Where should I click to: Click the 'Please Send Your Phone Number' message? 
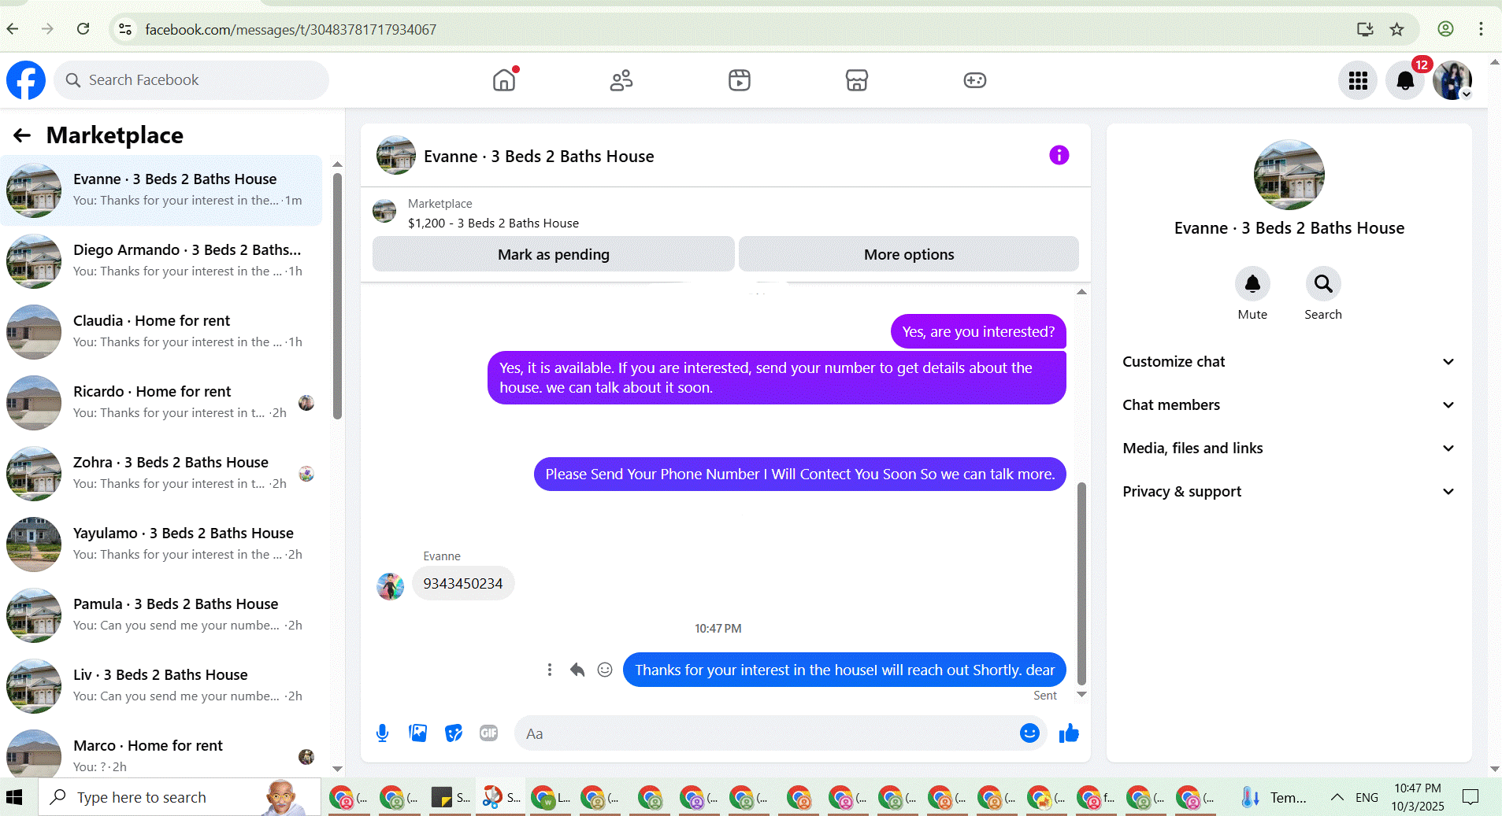(800, 474)
